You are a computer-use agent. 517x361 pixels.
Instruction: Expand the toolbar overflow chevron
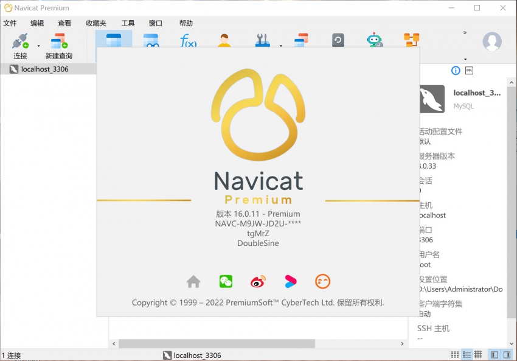coord(465,33)
